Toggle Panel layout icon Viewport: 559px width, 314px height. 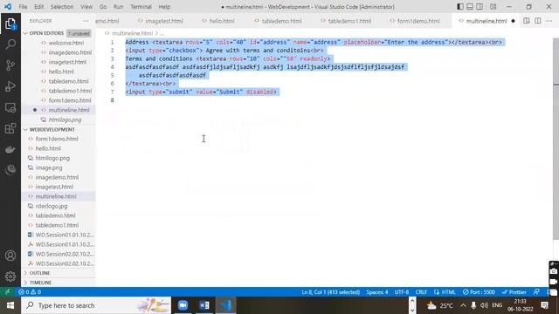pyautogui.click(x=470, y=7)
